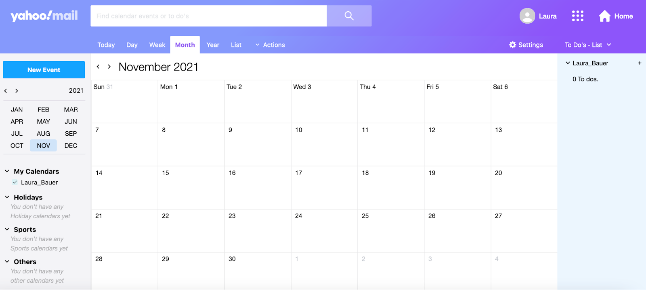Go to Home via house icon

[x=604, y=16]
